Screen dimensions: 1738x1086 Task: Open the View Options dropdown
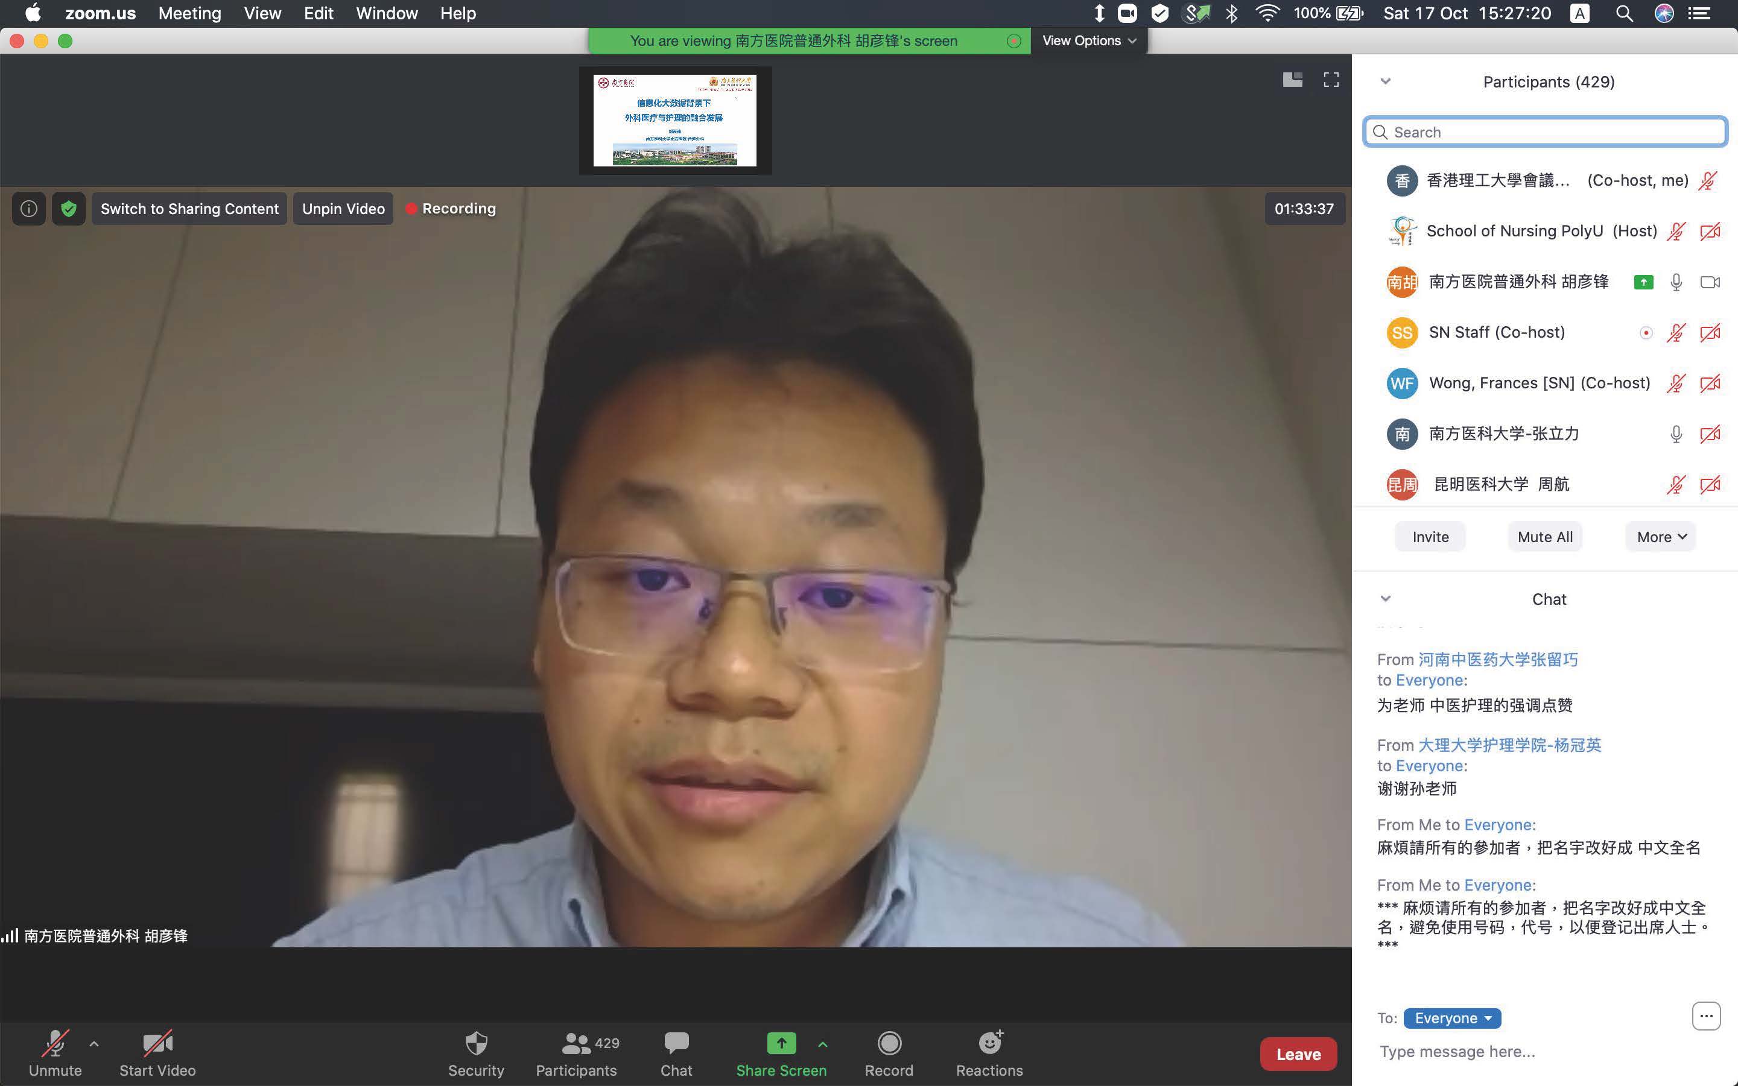coord(1088,41)
